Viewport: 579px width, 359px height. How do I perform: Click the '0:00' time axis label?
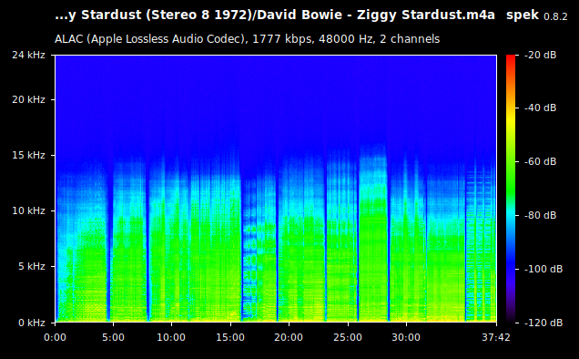[x=55, y=337]
